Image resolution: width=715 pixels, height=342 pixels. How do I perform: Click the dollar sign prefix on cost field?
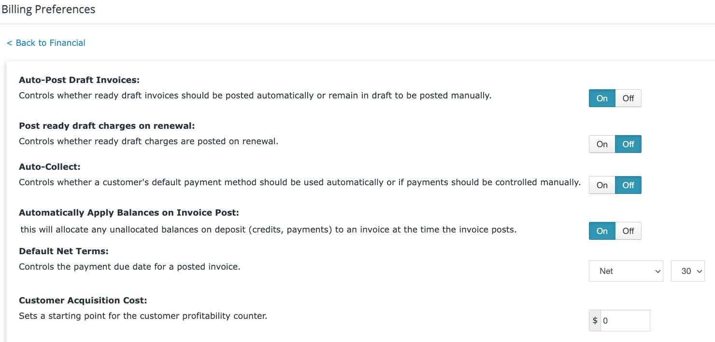(595, 321)
